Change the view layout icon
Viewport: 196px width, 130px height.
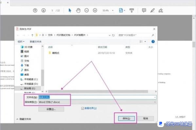tap(141, 42)
